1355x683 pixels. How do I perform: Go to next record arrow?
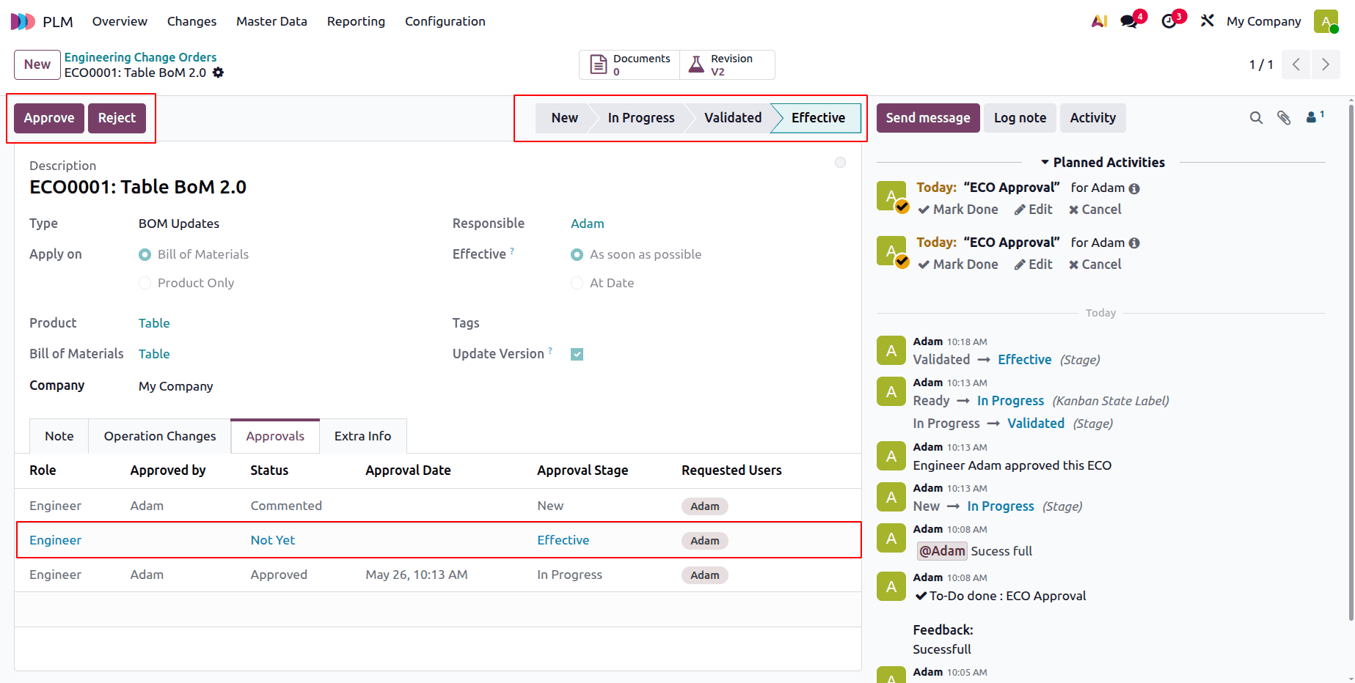pos(1326,64)
